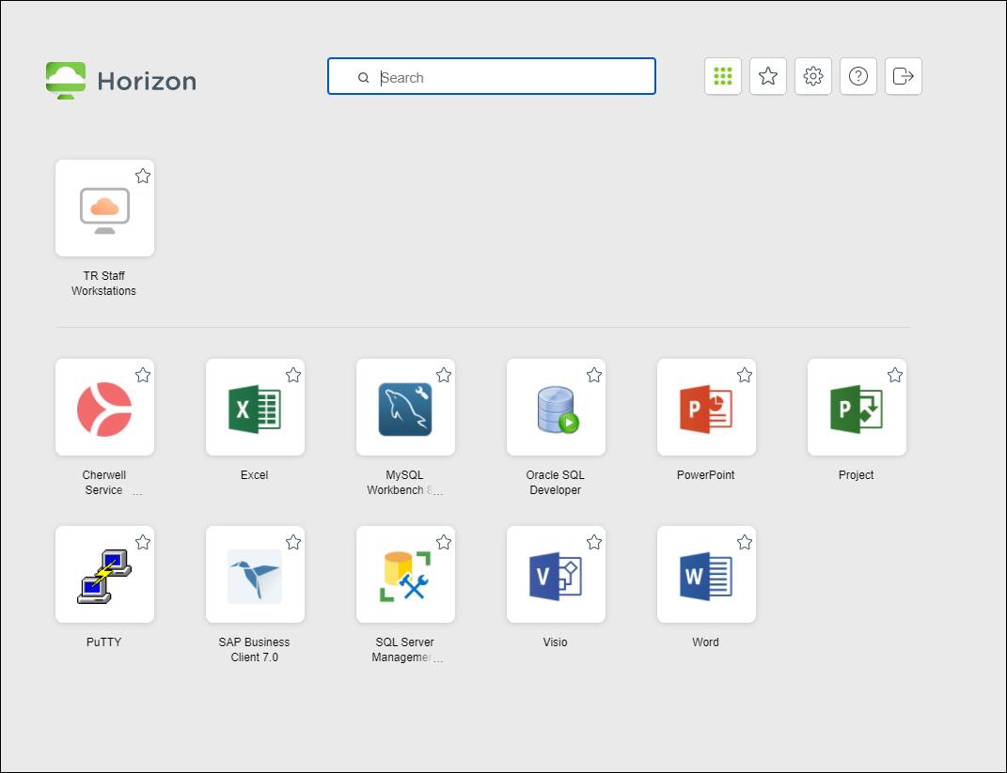This screenshot has height=773, width=1007.
Task: Launch the Visio application tile
Action: coord(556,574)
